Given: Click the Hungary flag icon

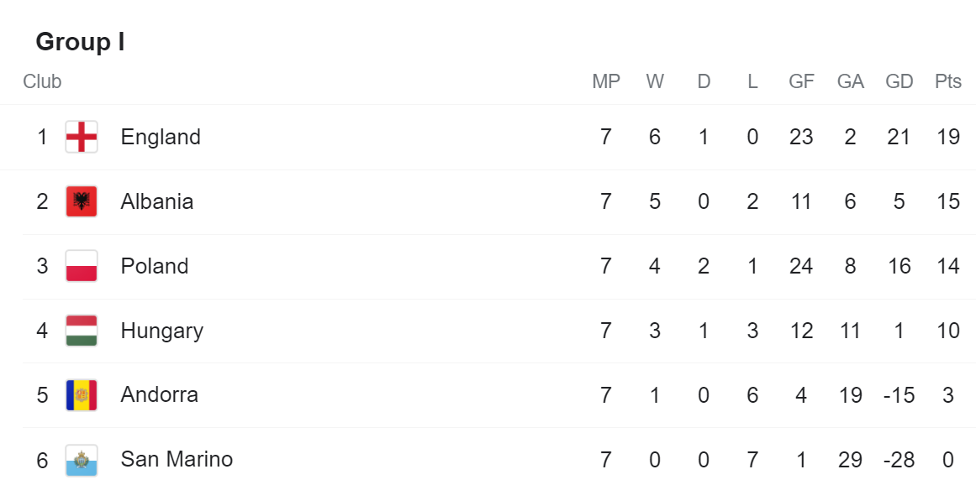Looking at the screenshot, I should (x=82, y=331).
